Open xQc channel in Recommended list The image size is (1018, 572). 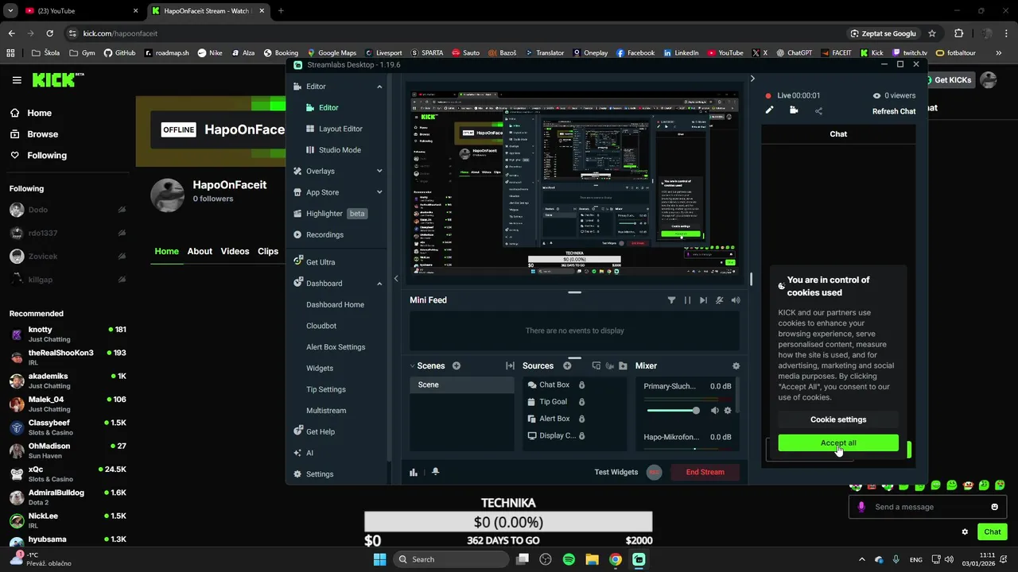pyautogui.click(x=68, y=474)
